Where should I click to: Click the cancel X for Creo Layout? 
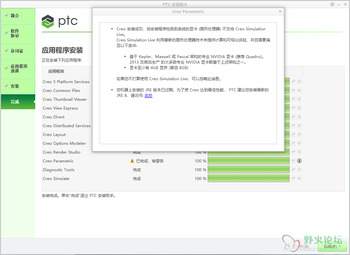click(299, 134)
